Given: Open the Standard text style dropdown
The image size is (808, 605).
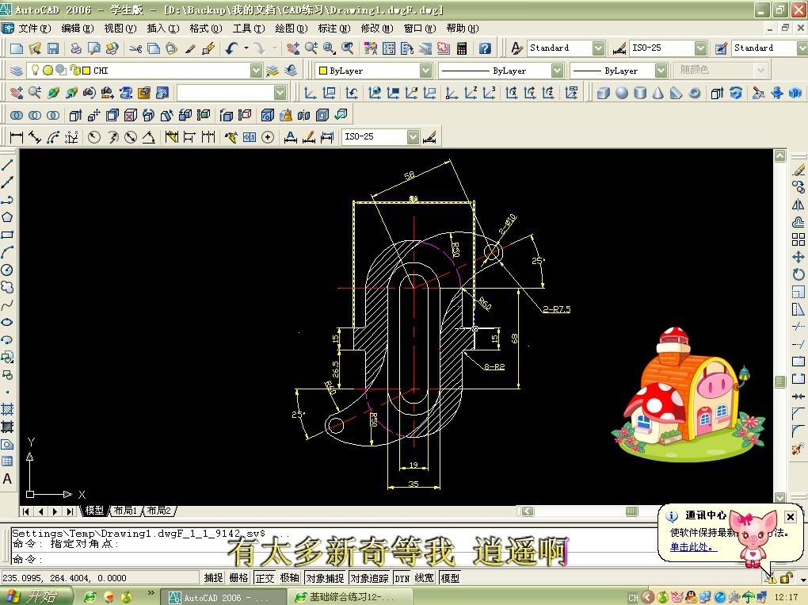Looking at the screenshot, I should click(598, 48).
